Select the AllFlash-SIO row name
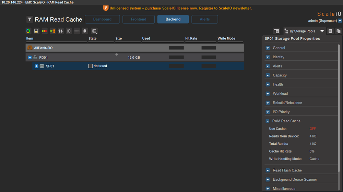 [43, 48]
